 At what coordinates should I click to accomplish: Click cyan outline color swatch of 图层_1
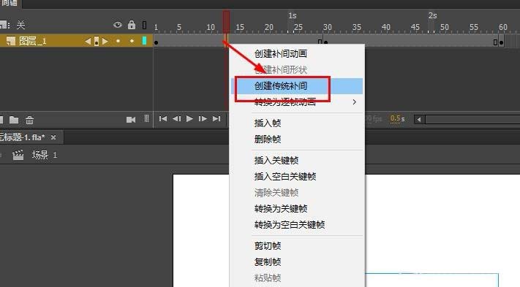[x=144, y=41]
